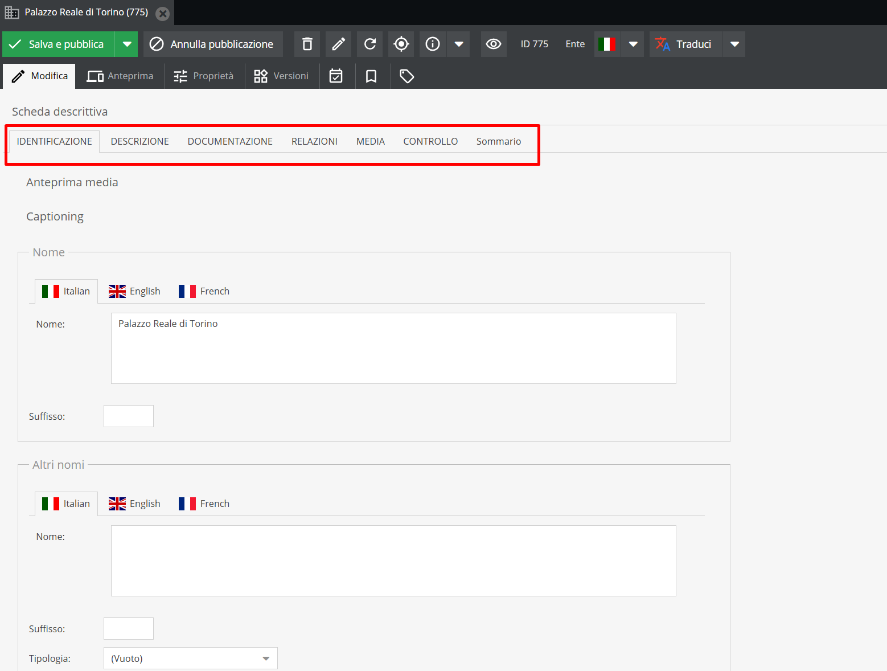Image resolution: width=887 pixels, height=671 pixels.
Task: Open the info circle icon
Action: click(433, 44)
